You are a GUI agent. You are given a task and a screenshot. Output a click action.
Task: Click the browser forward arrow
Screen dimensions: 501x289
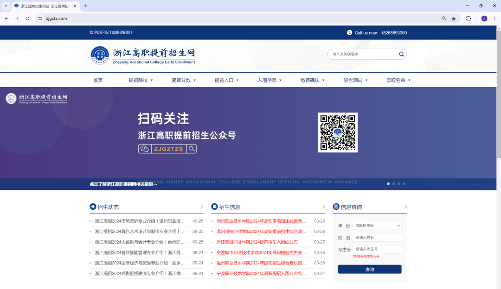pos(17,19)
